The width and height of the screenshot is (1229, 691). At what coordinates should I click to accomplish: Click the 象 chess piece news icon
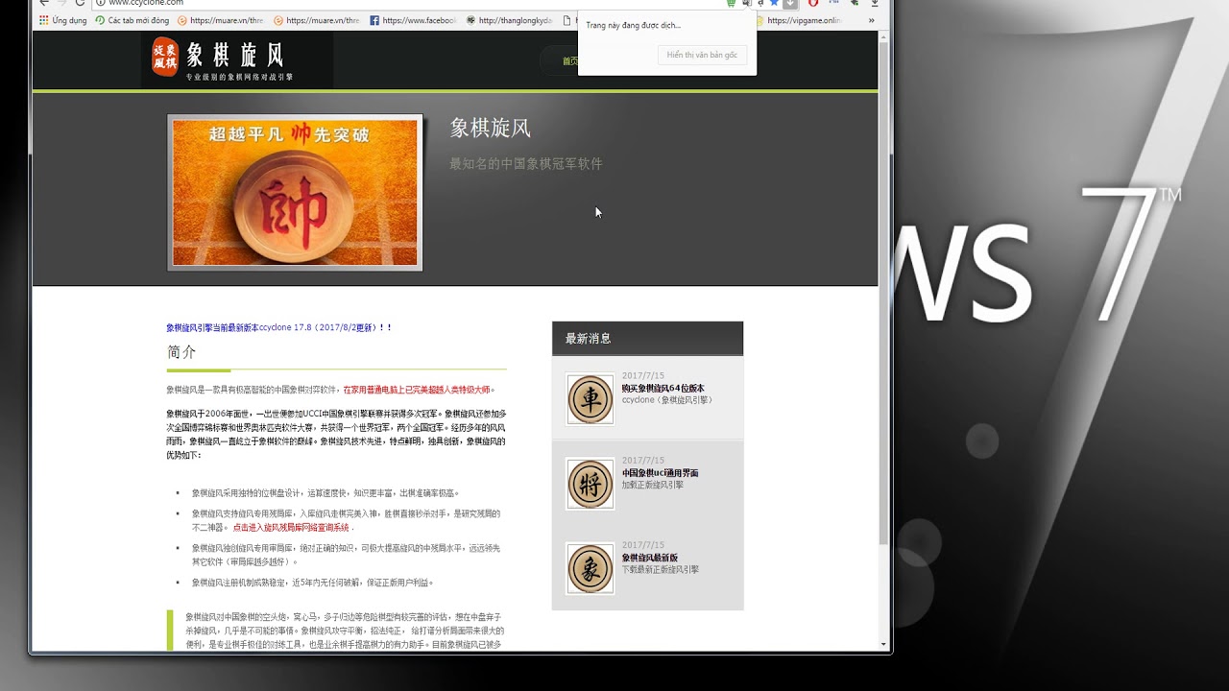point(590,568)
